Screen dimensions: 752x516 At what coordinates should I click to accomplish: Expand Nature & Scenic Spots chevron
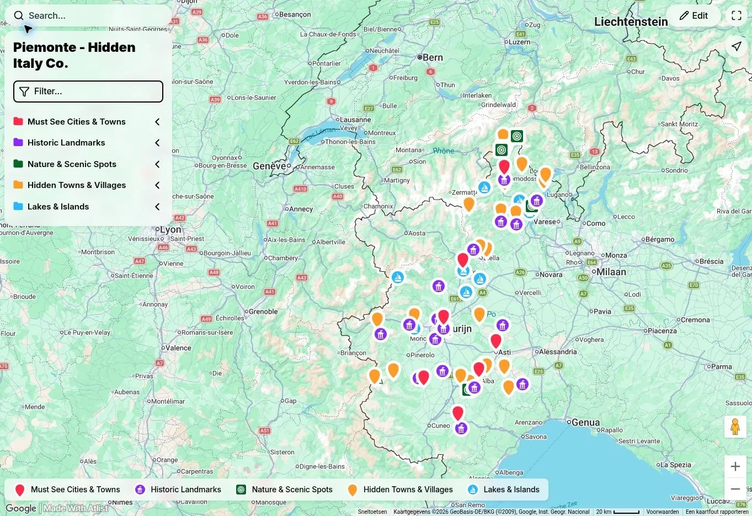click(157, 164)
